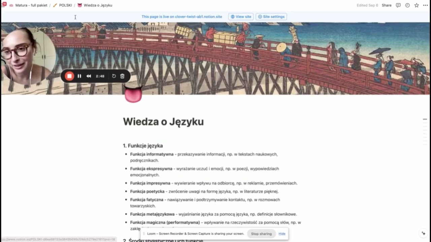Open Notion AI sparkle button
431x242 pixels.
424,233
